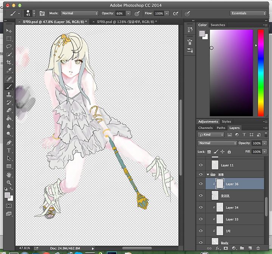Select the Crop tool

coord(9,62)
